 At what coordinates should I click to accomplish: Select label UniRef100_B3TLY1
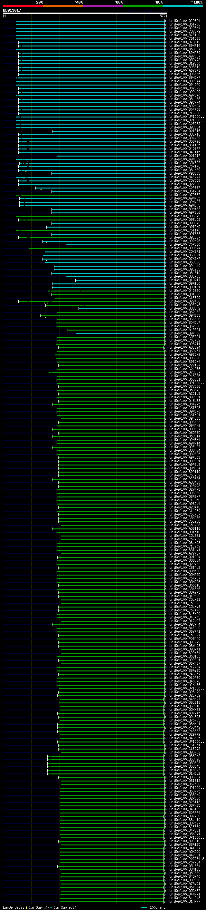[x=184, y=550]
